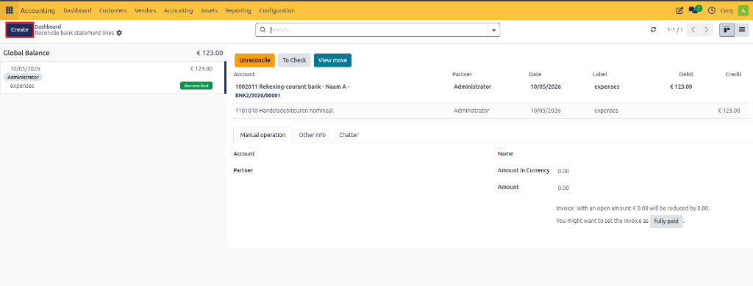
Task: Open the Dashboard menu
Action: (77, 10)
